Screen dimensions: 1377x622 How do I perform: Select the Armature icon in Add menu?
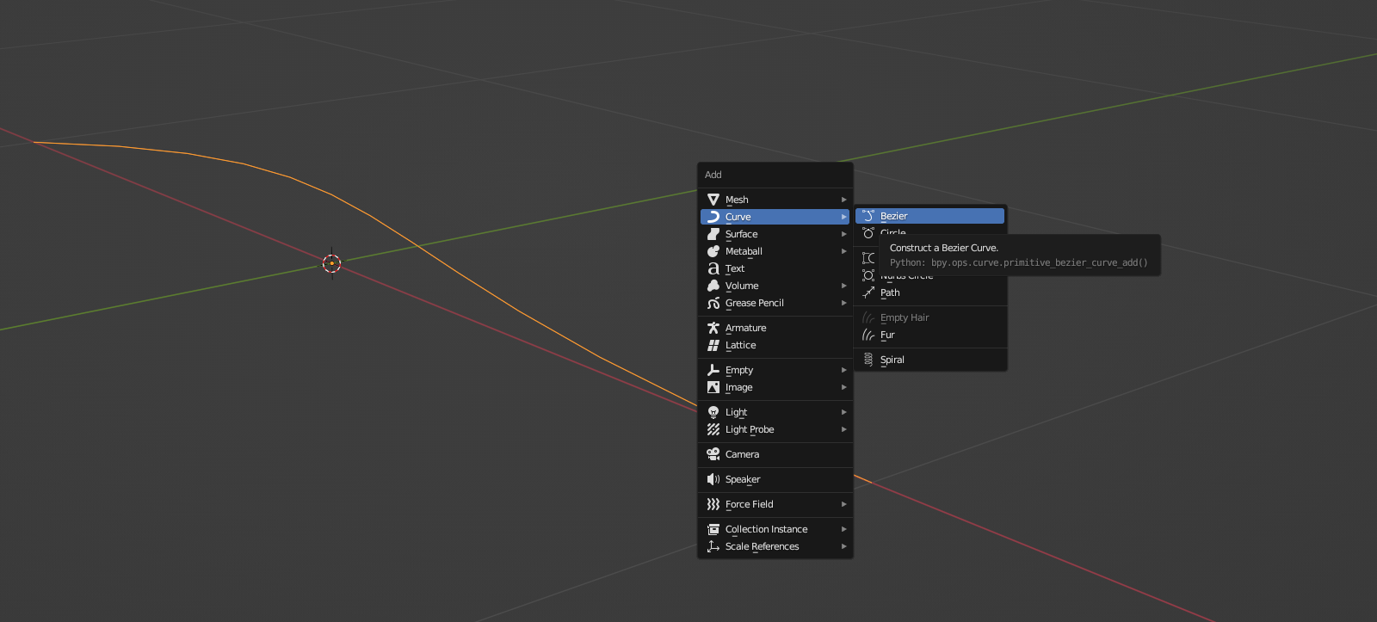(713, 328)
